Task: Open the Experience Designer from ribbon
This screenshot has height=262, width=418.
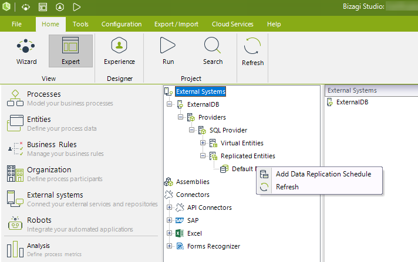Action: click(119, 51)
